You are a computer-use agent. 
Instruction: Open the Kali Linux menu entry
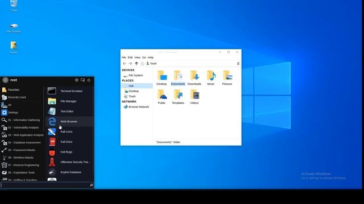pyautogui.click(x=69, y=131)
